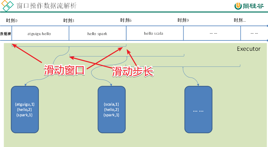Click the 尚硅谷 logo

(249, 6)
